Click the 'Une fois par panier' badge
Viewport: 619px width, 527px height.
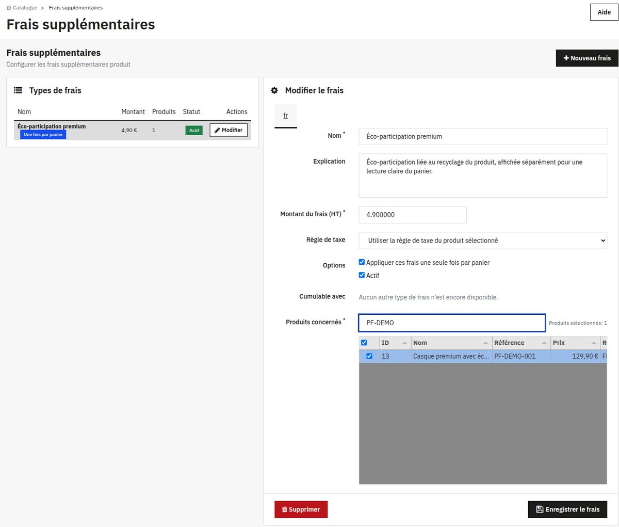point(43,135)
